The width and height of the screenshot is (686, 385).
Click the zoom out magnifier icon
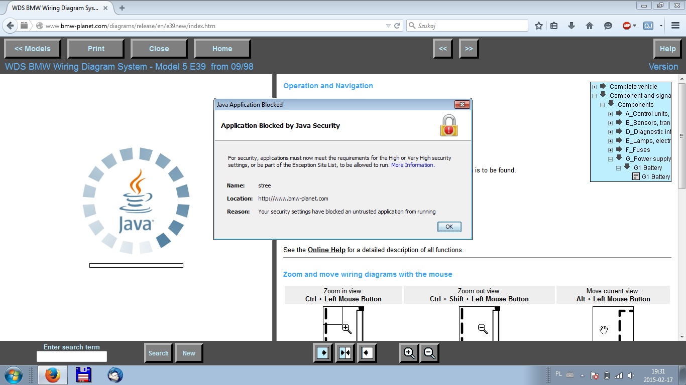click(429, 353)
